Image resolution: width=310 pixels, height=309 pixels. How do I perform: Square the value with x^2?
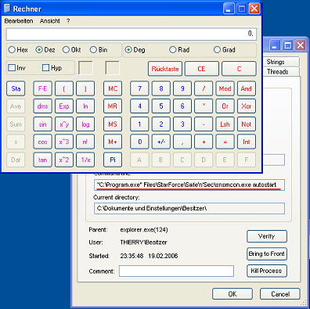click(64, 160)
